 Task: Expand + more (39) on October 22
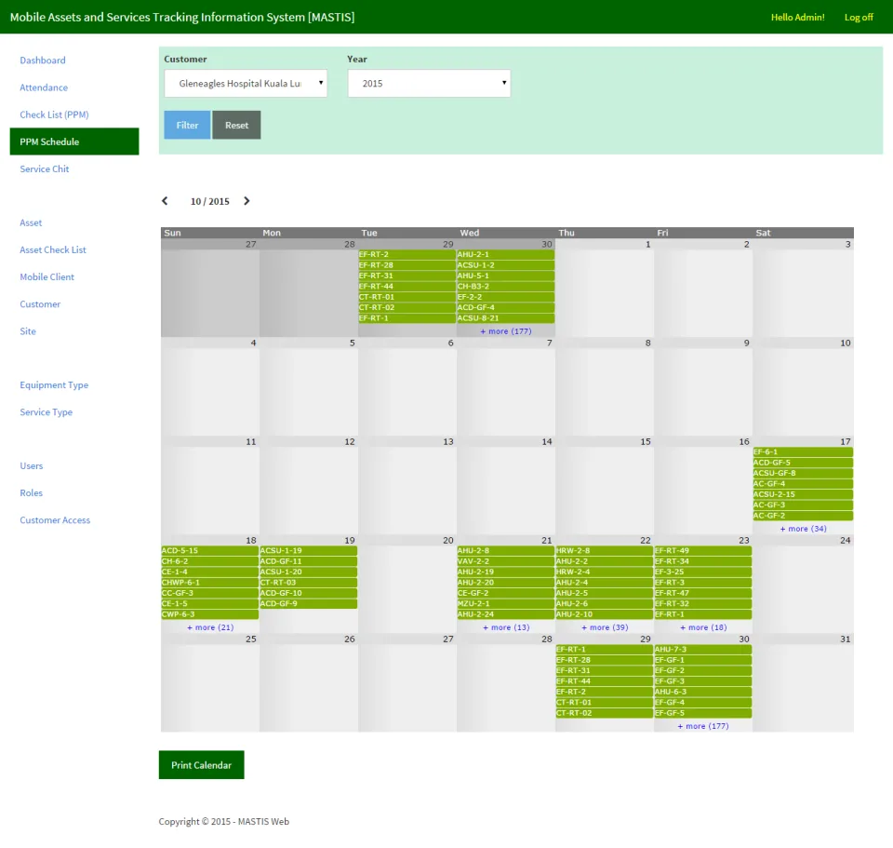click(605, 626)
